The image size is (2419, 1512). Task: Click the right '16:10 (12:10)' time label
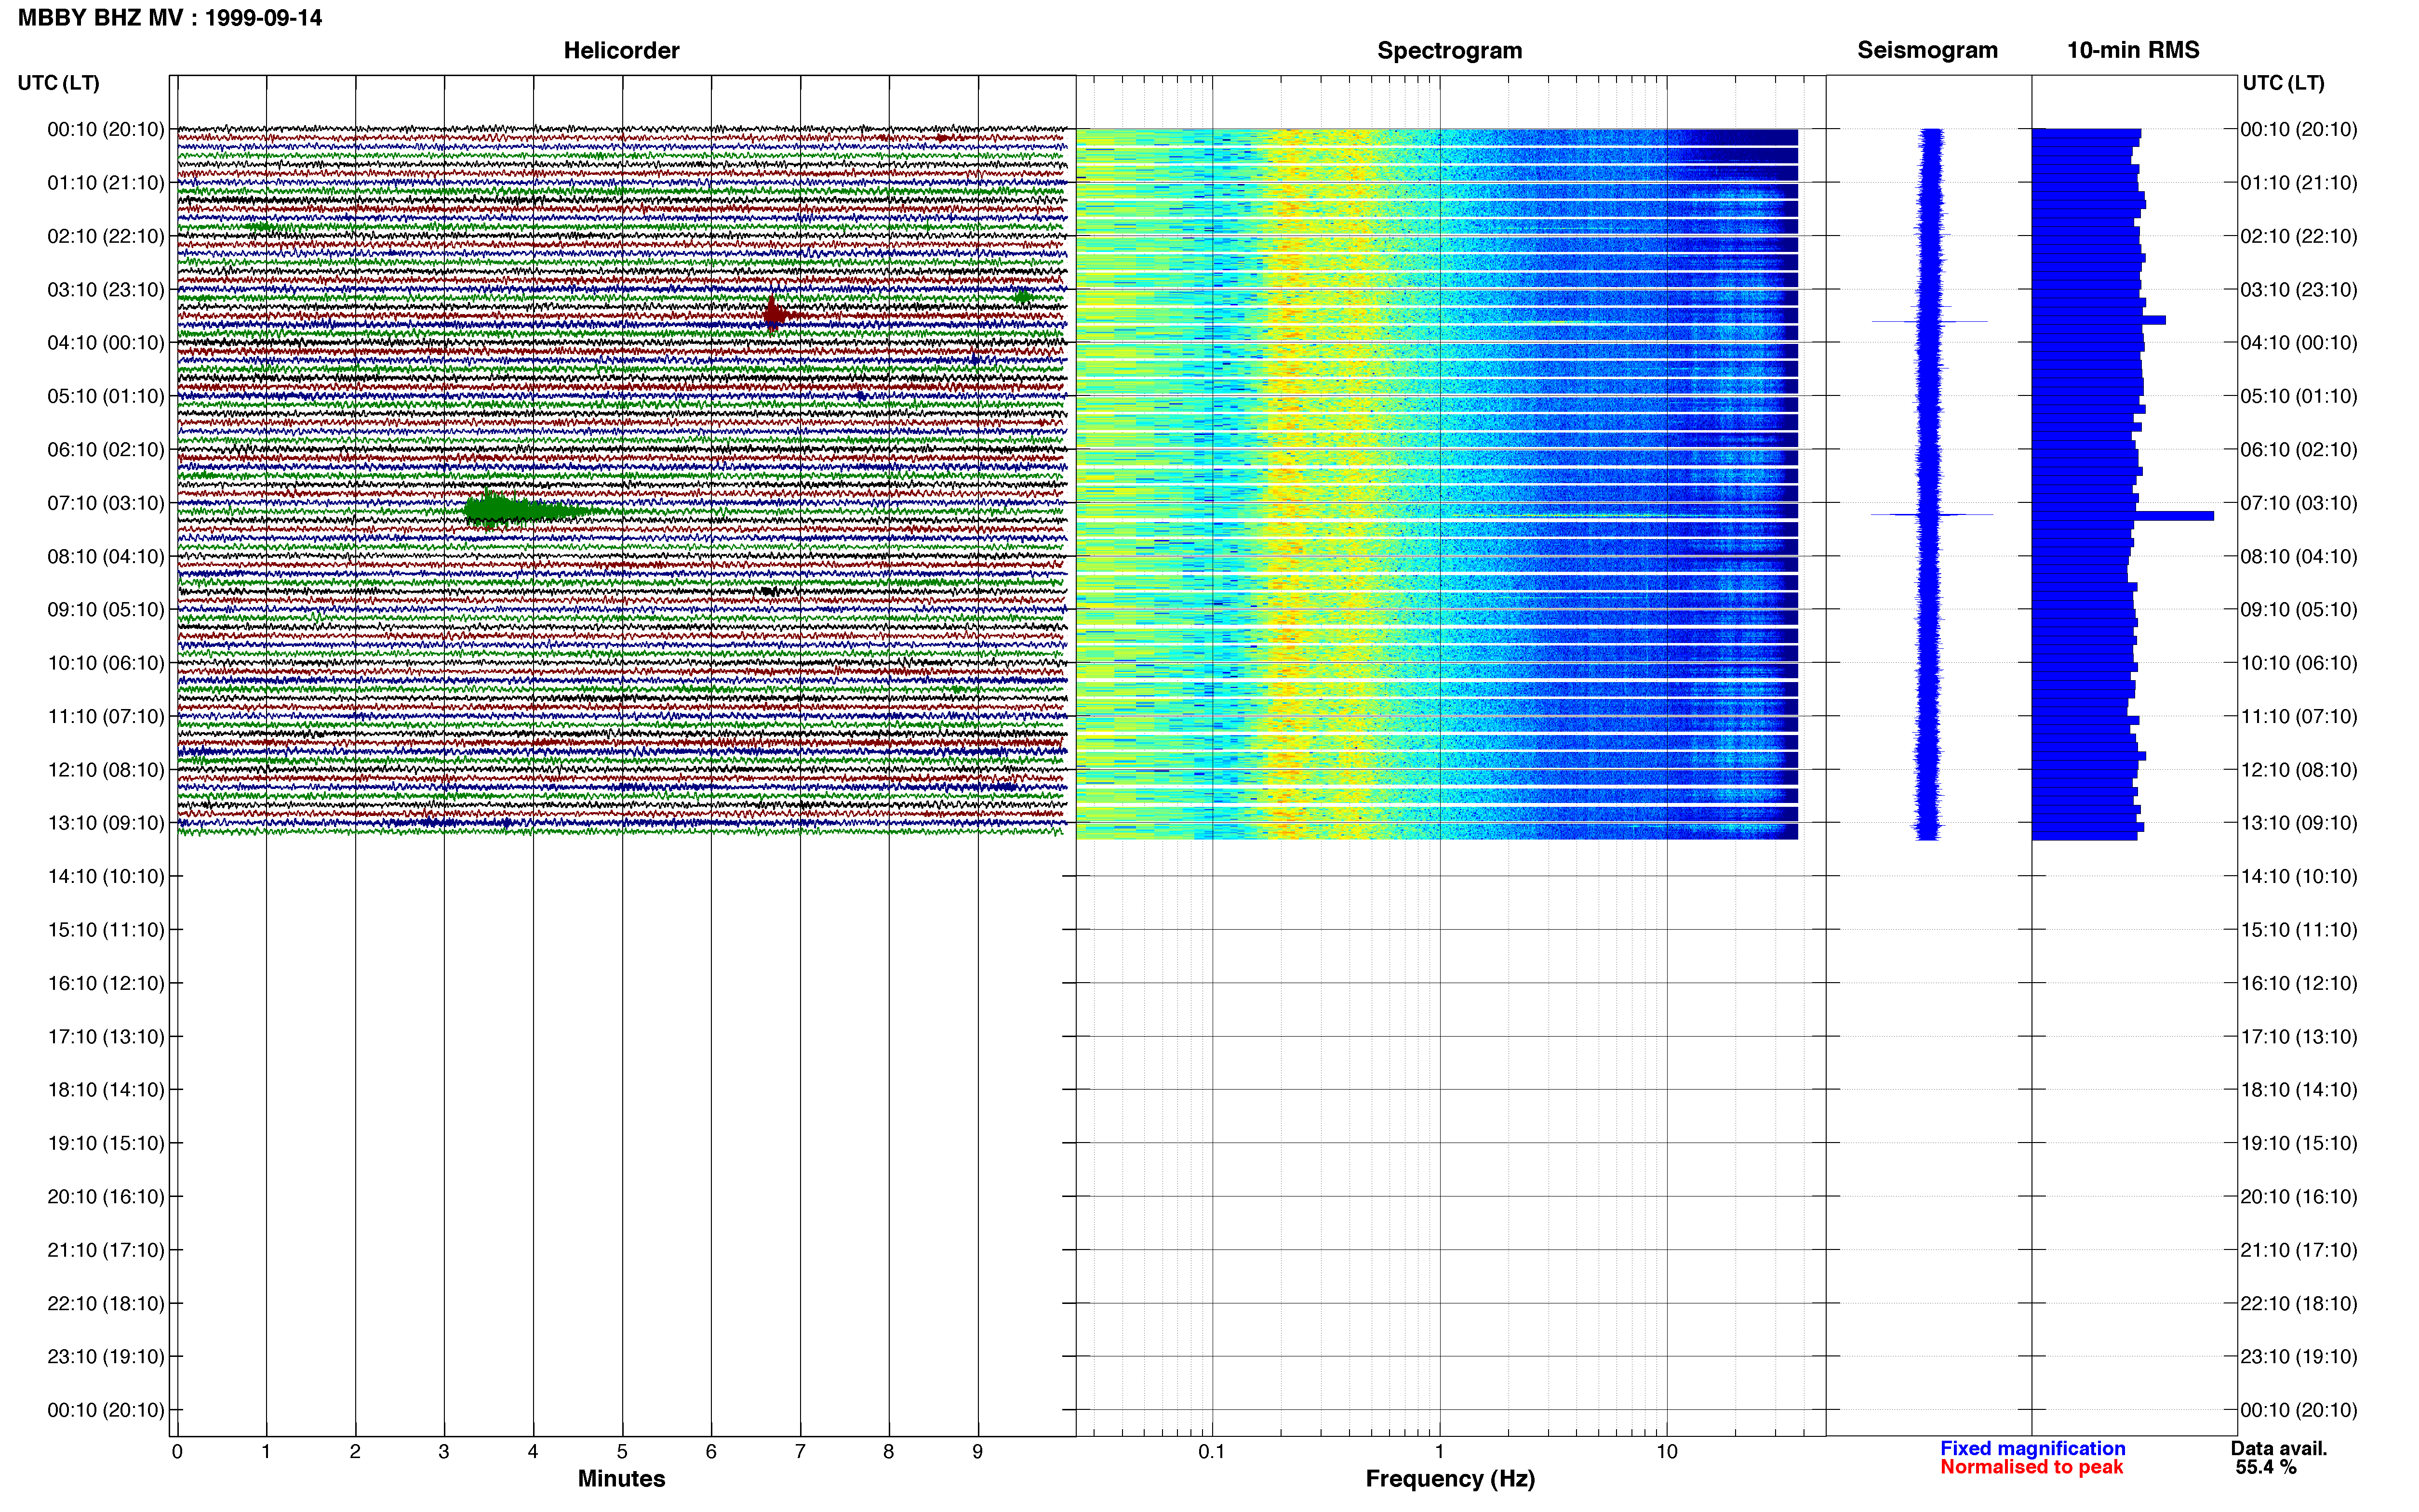[2298, 983]
